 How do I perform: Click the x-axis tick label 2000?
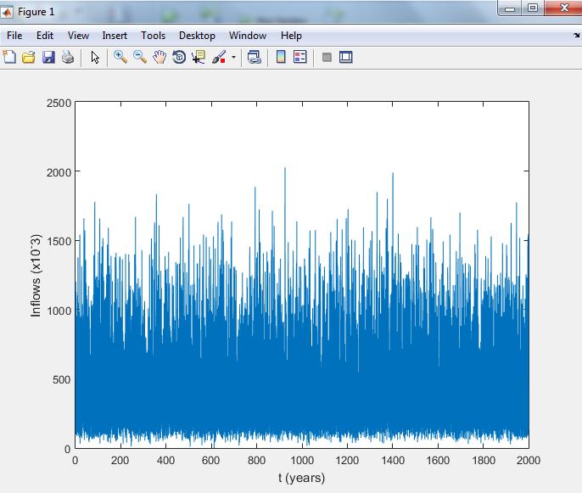(529, 460)
